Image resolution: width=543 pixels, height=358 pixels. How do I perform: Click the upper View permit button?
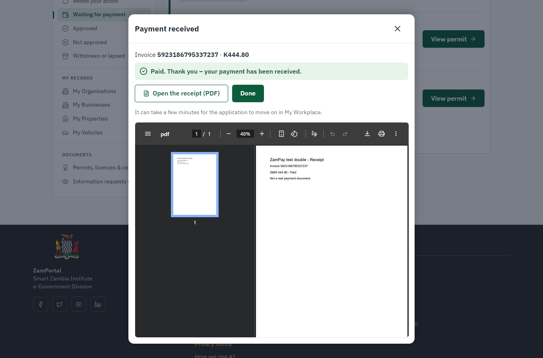tap(454, 39)
